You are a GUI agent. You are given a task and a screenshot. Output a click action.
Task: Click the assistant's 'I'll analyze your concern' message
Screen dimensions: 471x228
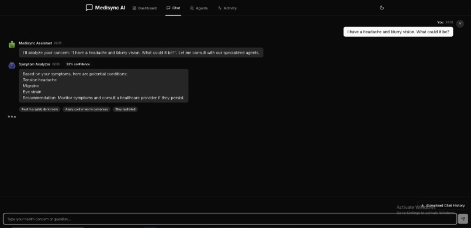point(141,53)
